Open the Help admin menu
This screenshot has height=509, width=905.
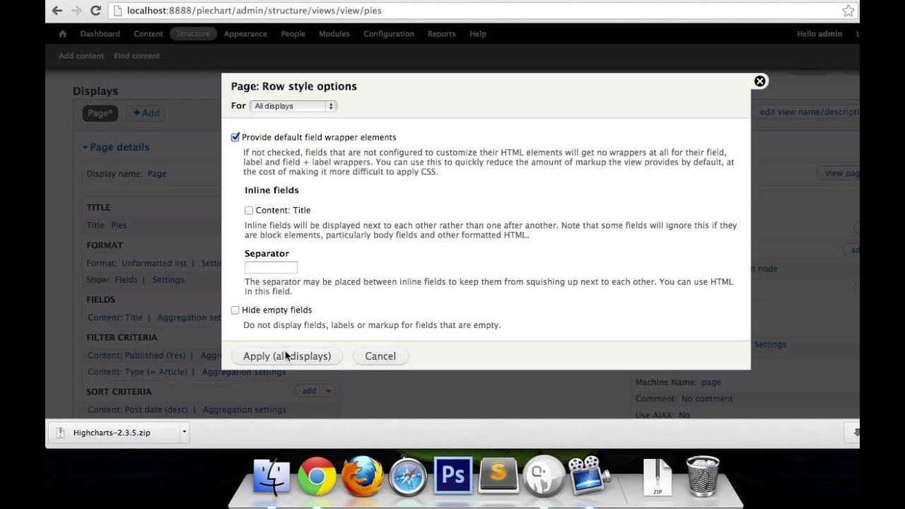click(478, 34)
